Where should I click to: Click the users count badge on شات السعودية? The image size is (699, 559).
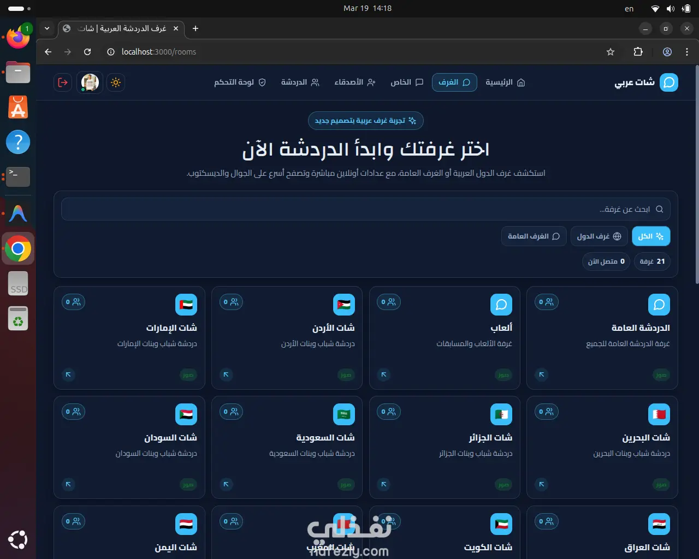pyautogui.click(x=231, y=412)
